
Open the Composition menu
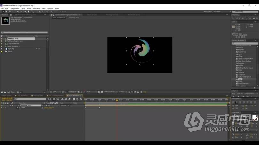point(14,8)
